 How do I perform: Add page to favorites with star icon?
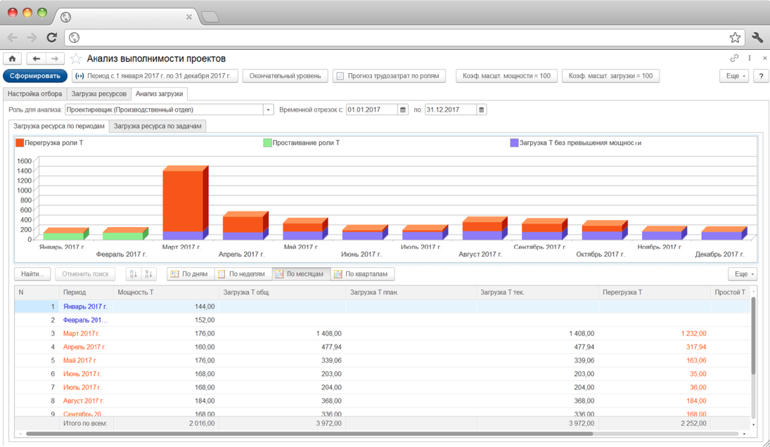click(76, 59)
